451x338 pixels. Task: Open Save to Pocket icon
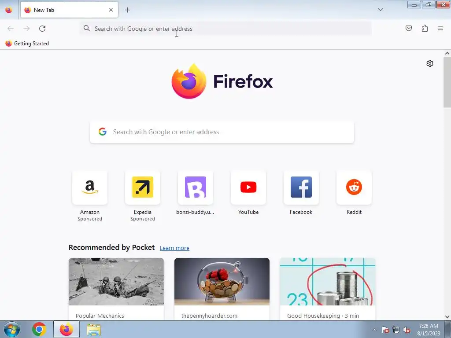click(x=408, y=28)
